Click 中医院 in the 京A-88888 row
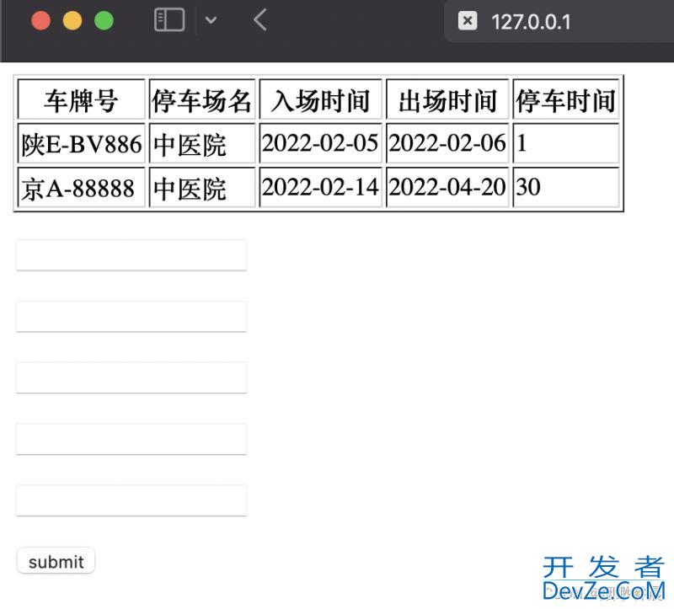674x609 pixels. click(x=202, y=187)
